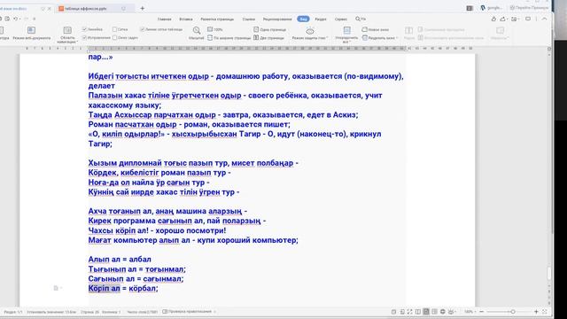Open the Undo history dropdown arrow
This screenshot has height=319, width=567.
(19, 19)
